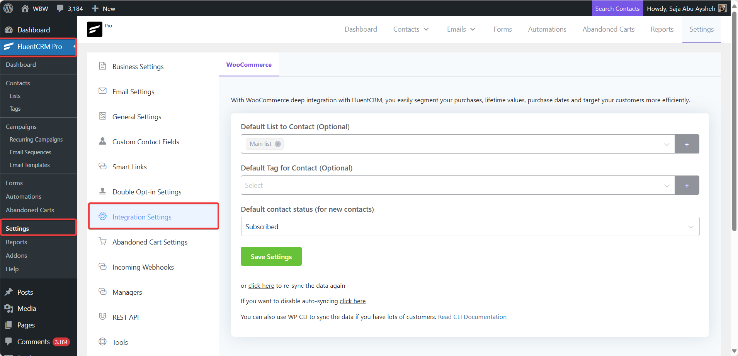Open the Forms top navigation item
Image resolution: width=738 pixels, height=356 pixels.
tap(503, 29)
